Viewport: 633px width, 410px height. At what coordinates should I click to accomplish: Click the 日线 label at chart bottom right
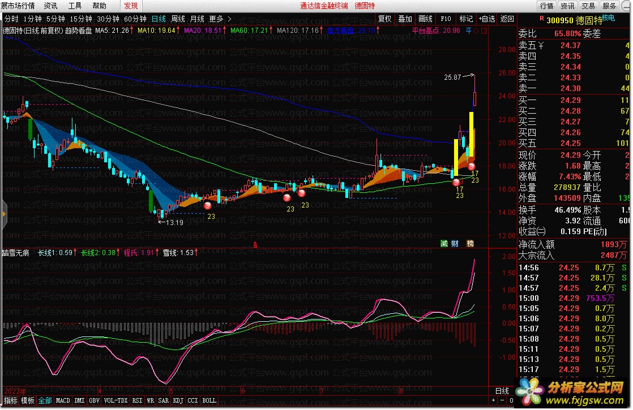point(502,391)
